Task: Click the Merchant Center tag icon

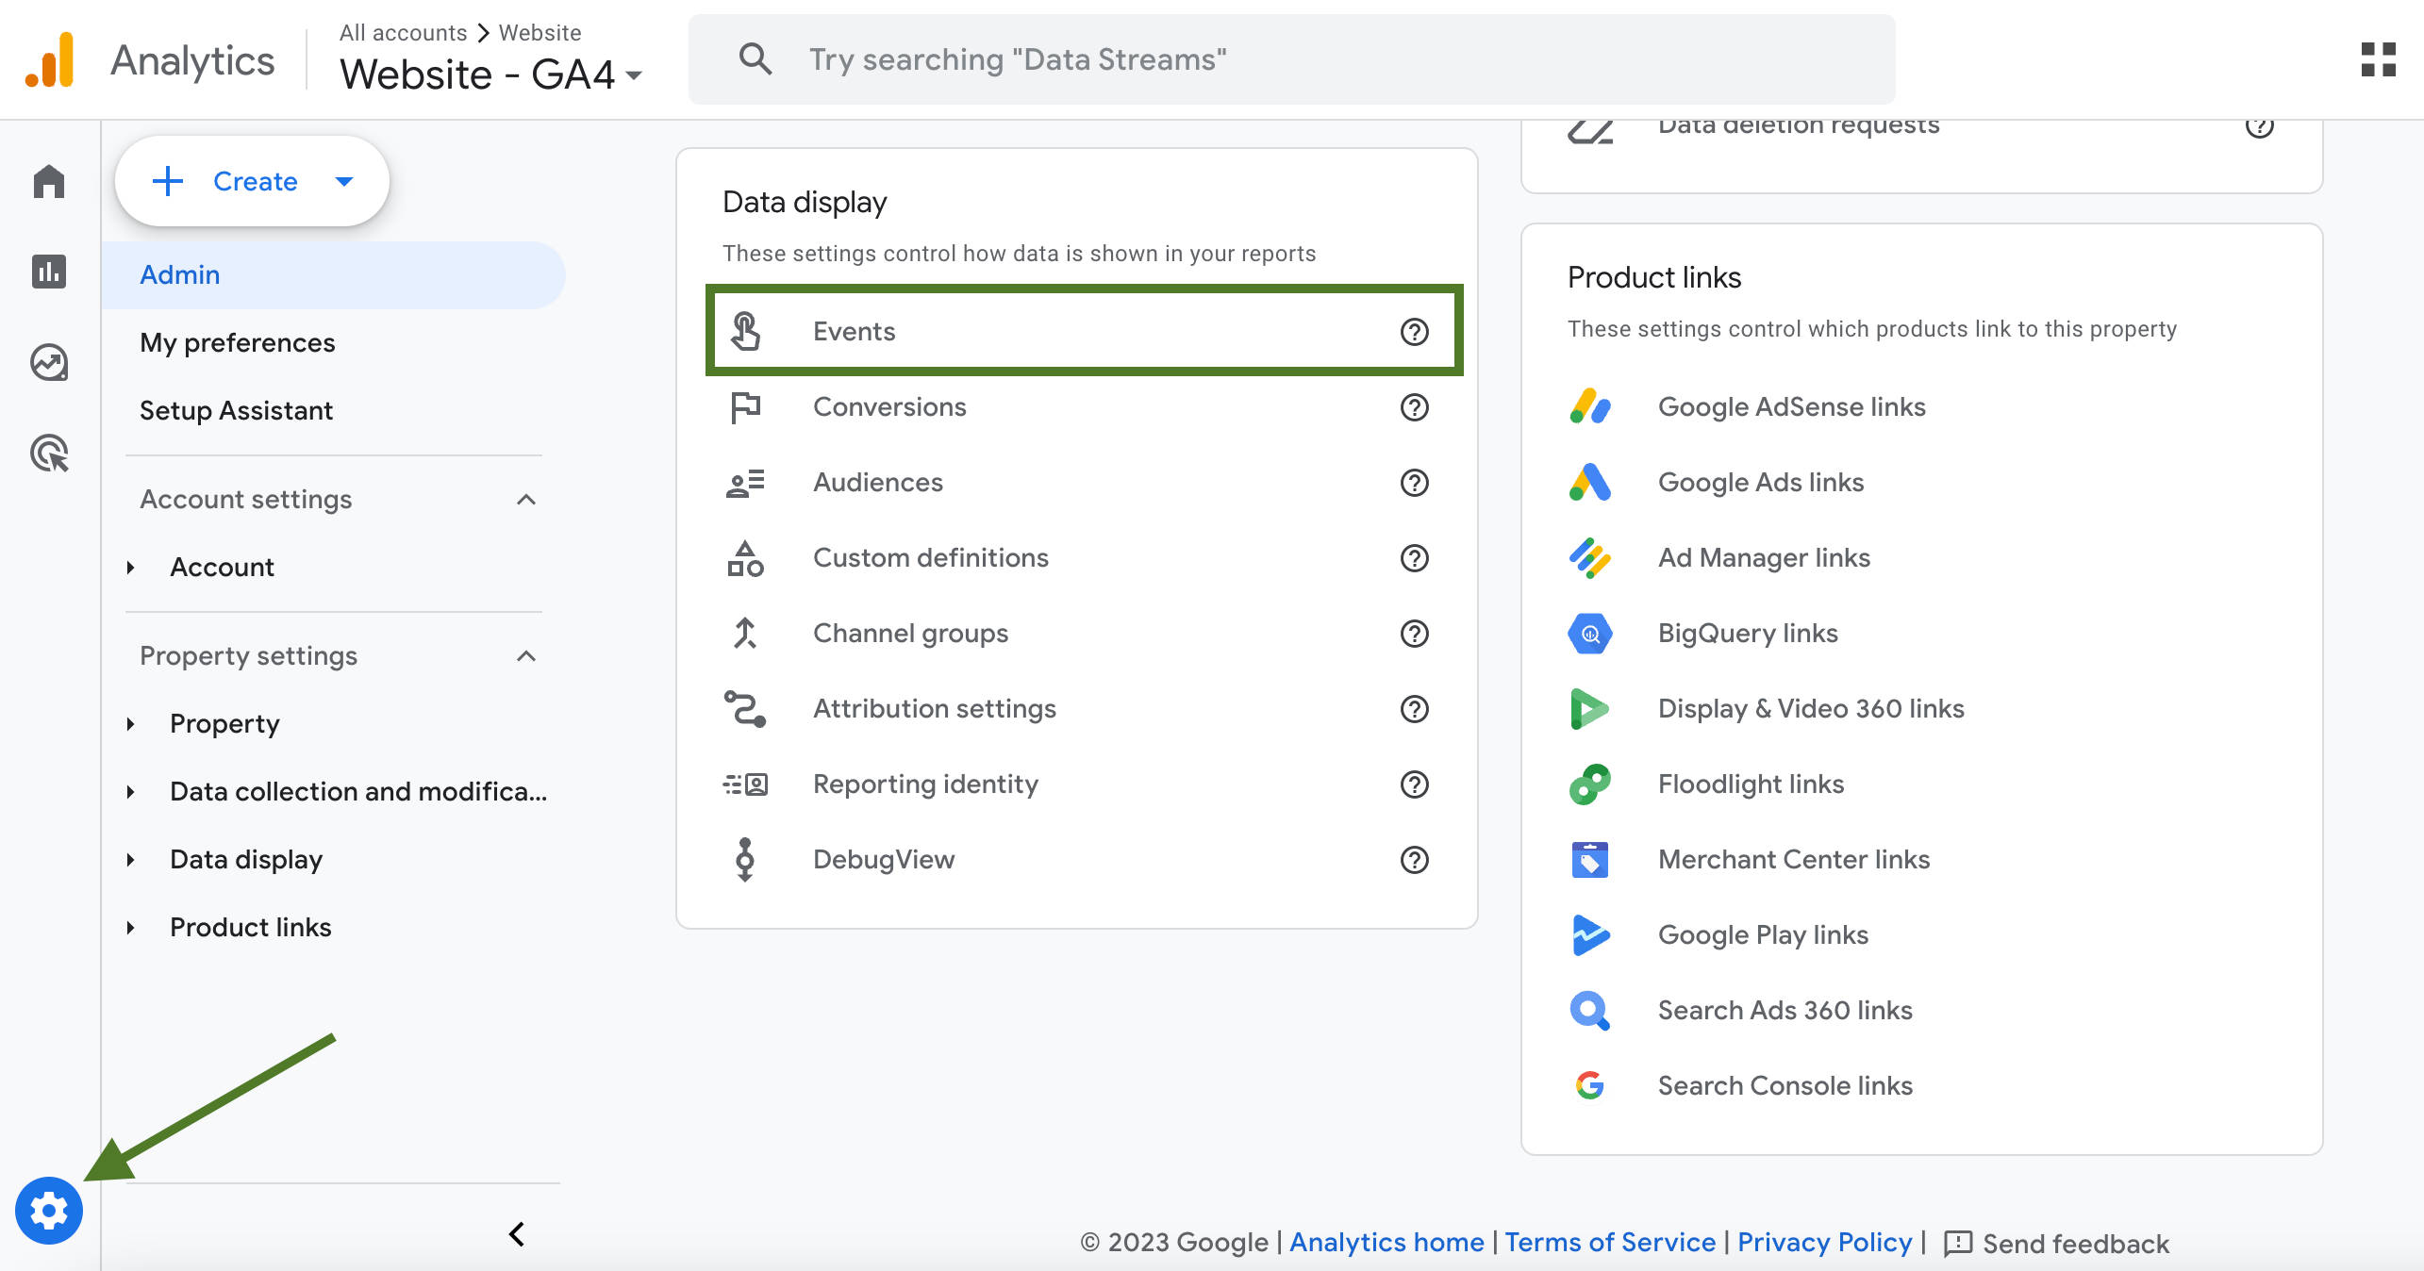Action: coord(1590,859)
